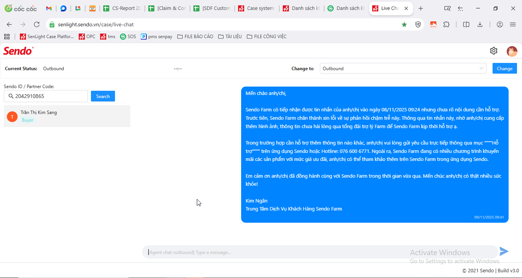This screenshot has height=278, width=522.
Task: Switch to the Danh sách tab with red Sendo icon
Action: tap(302, 8)
